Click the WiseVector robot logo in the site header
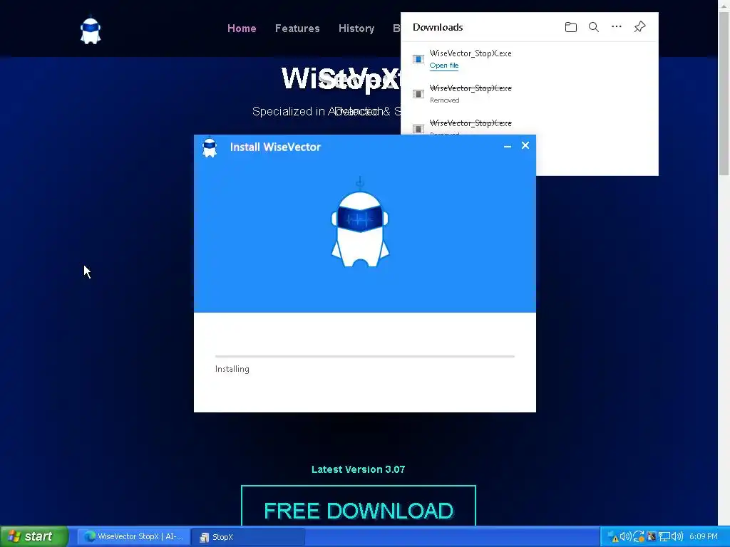 91,31
